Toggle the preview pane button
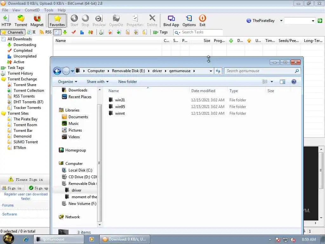 click(x=282, y=82)
